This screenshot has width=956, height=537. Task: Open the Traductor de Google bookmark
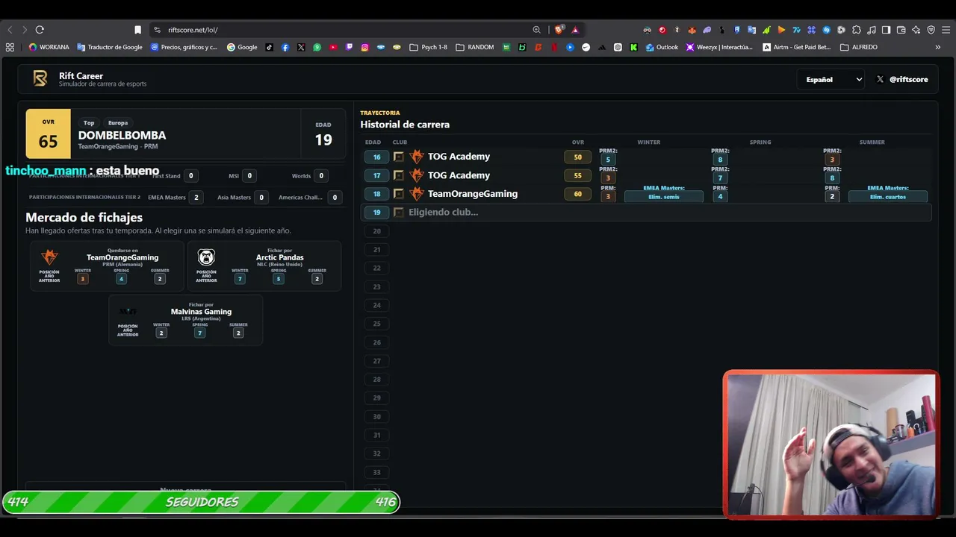(x=109, y=47)
